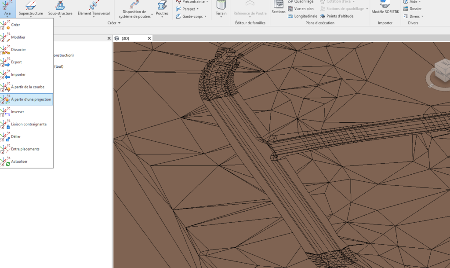Open the Sous-structure tool
The image size is (450, 268).
[60, 8]
